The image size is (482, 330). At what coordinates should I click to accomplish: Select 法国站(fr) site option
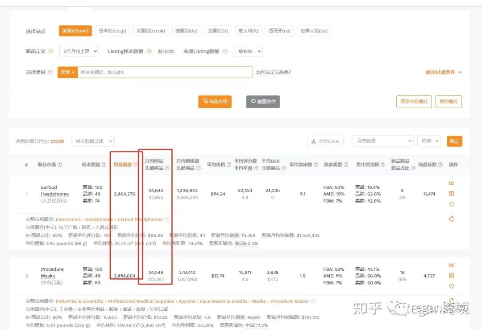tap(218, 31)
